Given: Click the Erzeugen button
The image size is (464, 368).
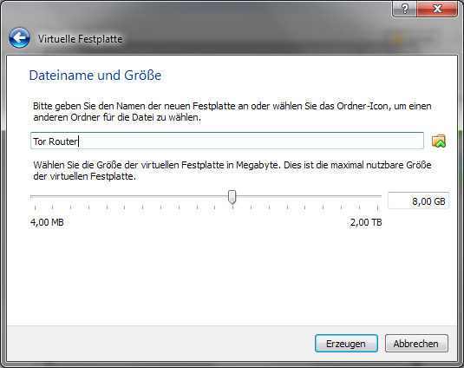Looking at the screenshot, I should (346, 344).
